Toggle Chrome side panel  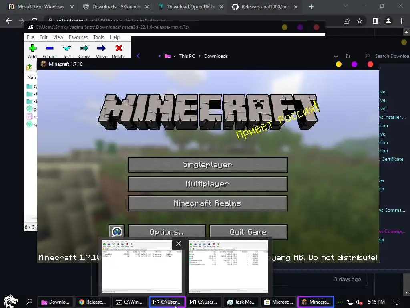point(376,21)
